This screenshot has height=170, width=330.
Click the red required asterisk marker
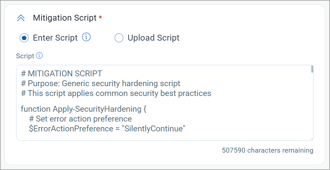tap(100, 18)
